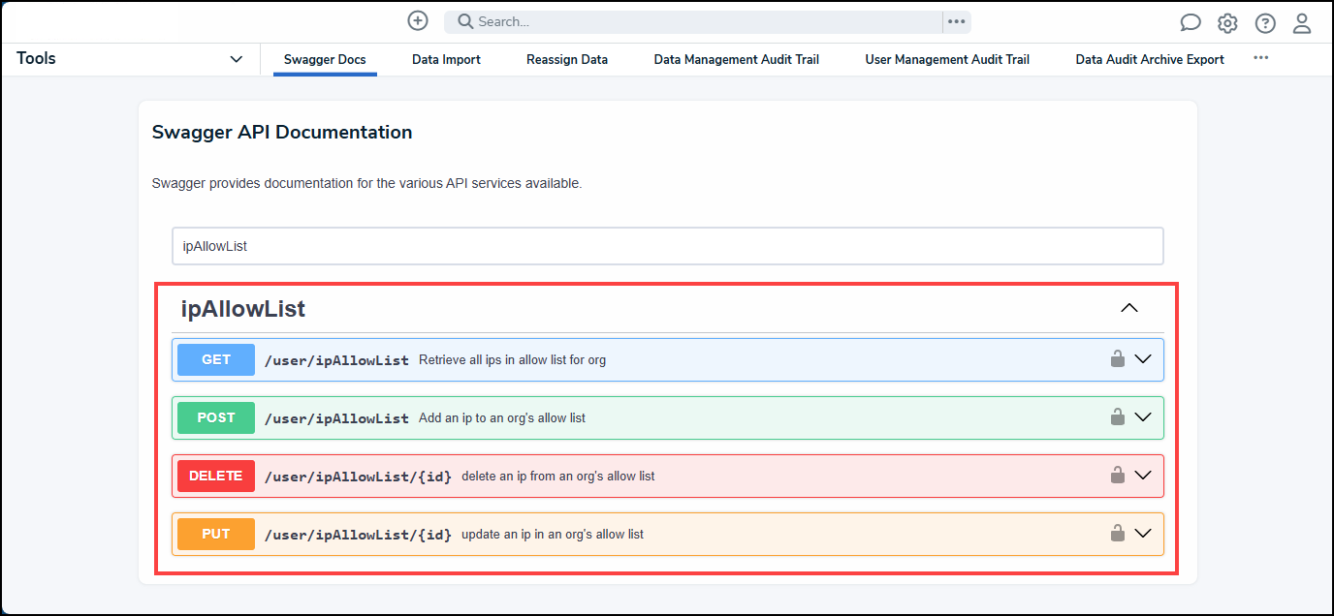Click the POST method button
The image size is (1334, 616).
(x=216, y=417)
